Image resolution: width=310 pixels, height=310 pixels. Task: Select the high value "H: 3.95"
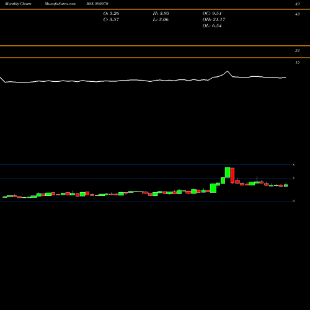161,14
